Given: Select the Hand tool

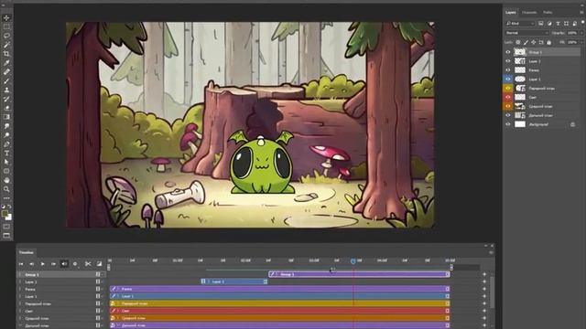Looking at the screenshot, I should [6, 180].
